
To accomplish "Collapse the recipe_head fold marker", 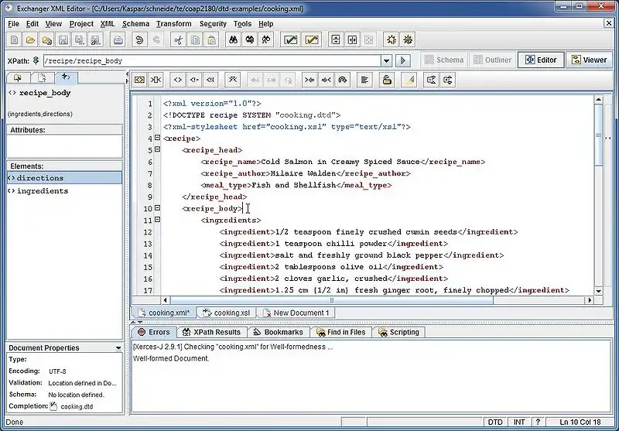I will click(157, 150).
